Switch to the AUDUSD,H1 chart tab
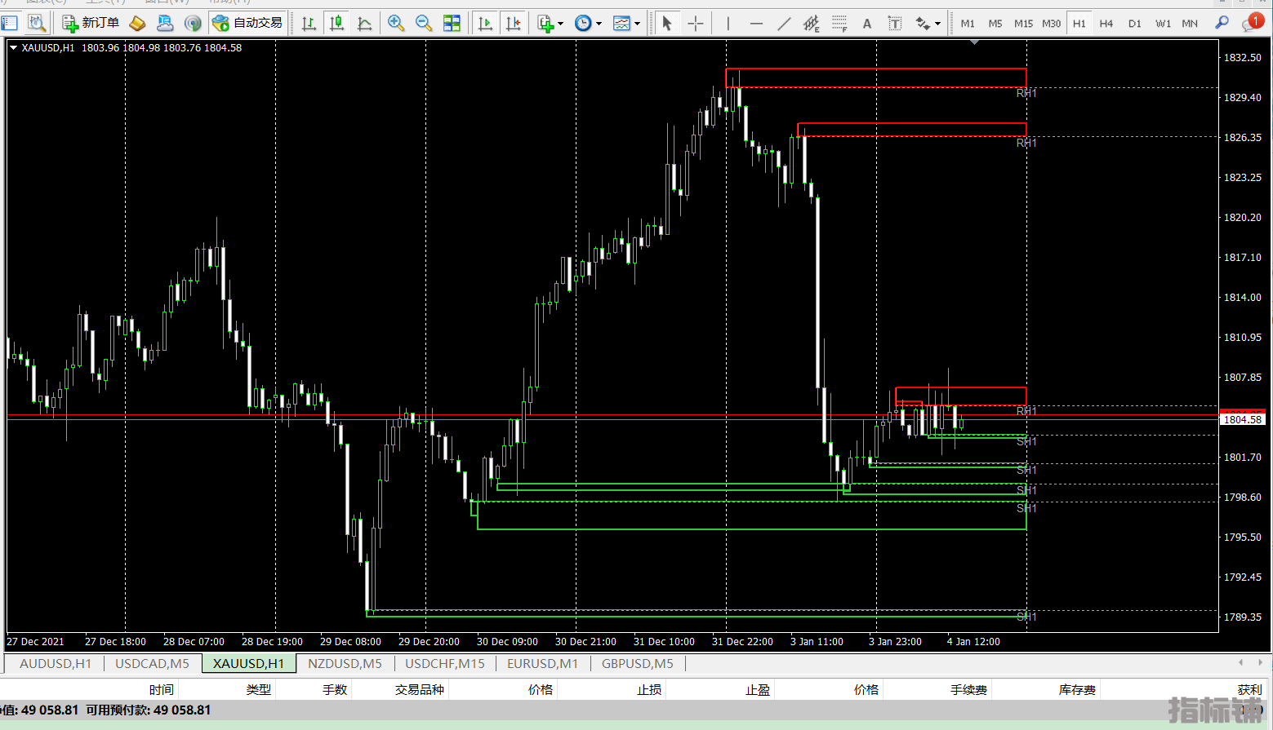Image resolution: width=1273 pixels, height=730 pixels. tap(56, 663)
